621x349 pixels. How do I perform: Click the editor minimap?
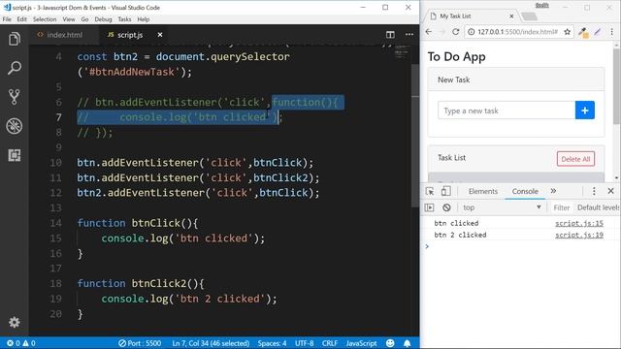[x=401, y=51]
